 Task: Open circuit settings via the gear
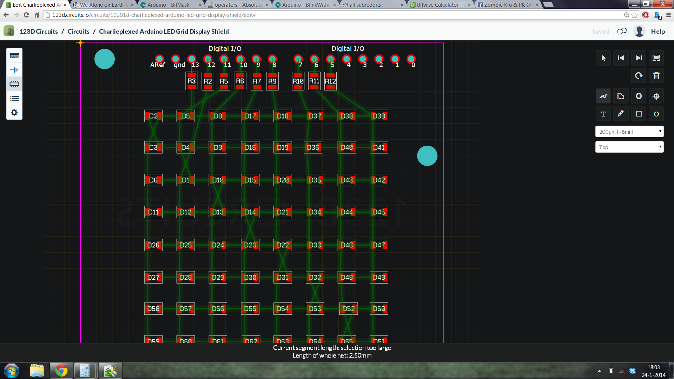click(14, 112)
